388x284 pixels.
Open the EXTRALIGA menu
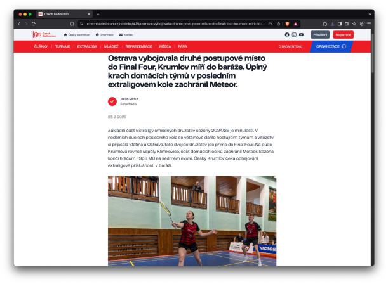[x=87, y=46]
